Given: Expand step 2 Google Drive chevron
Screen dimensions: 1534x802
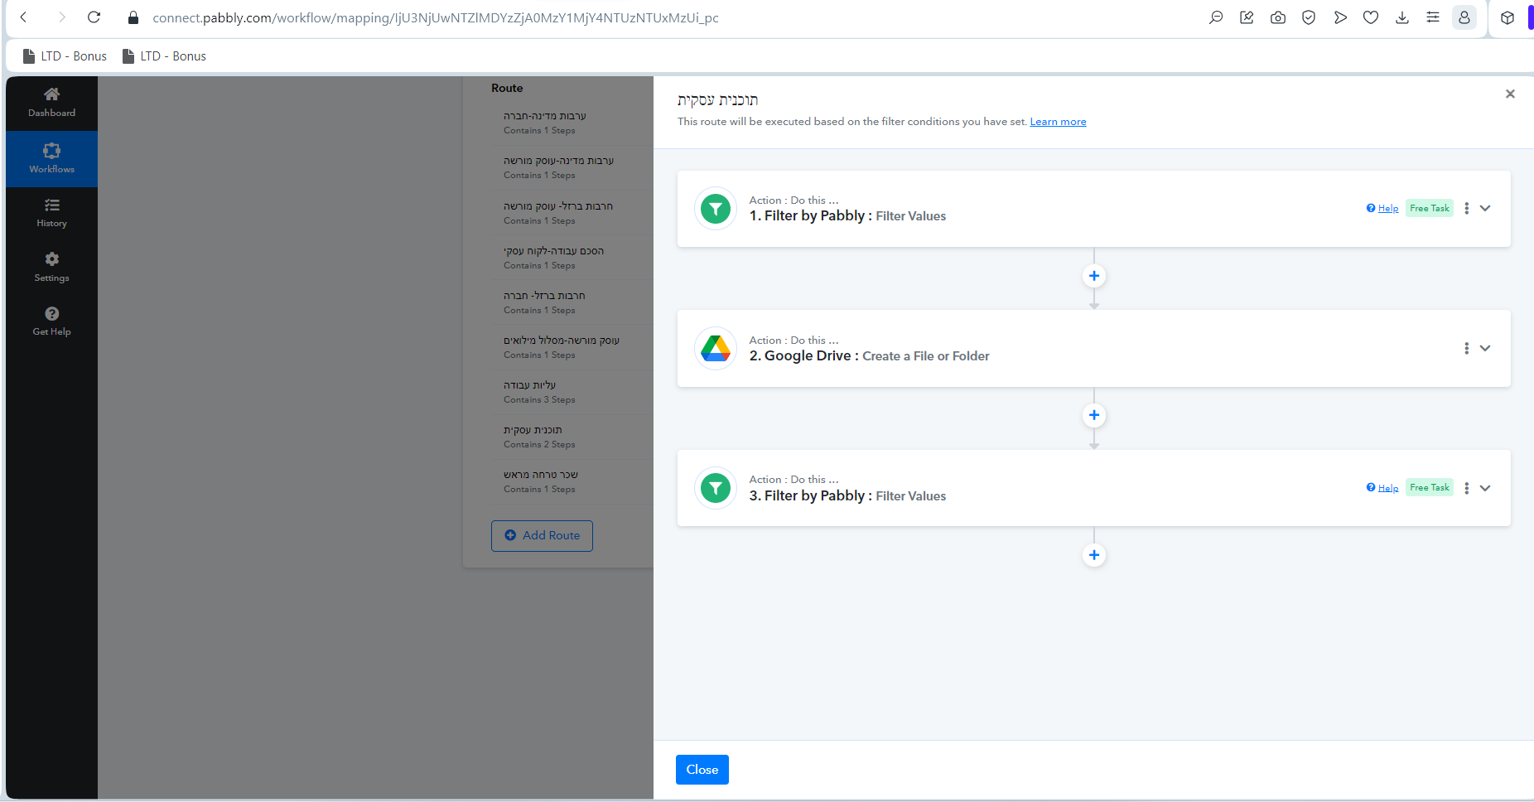Looking at the screenshot, I should [x=1485, y=348].
